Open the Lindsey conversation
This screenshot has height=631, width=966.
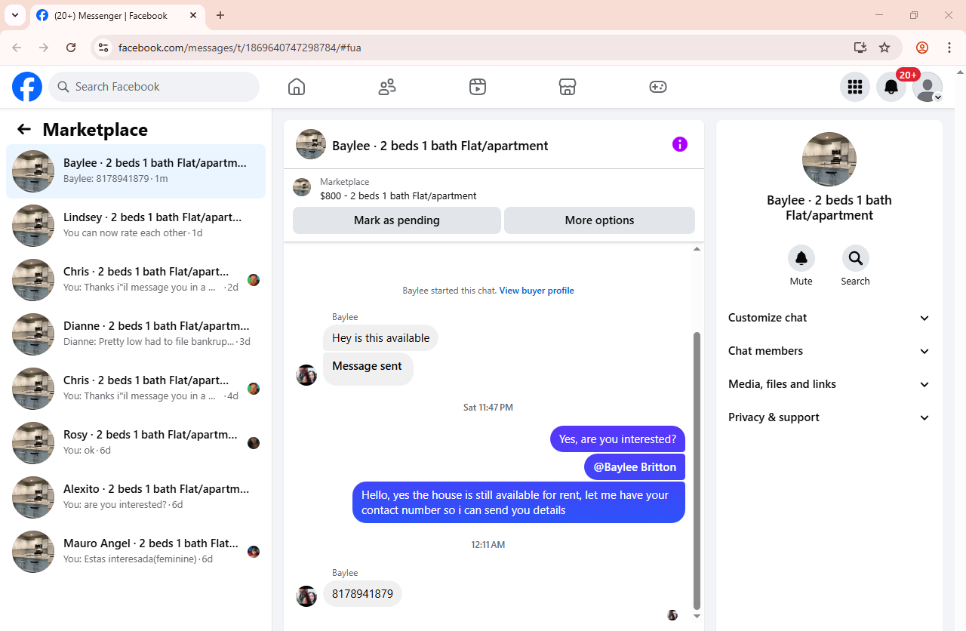136,226
